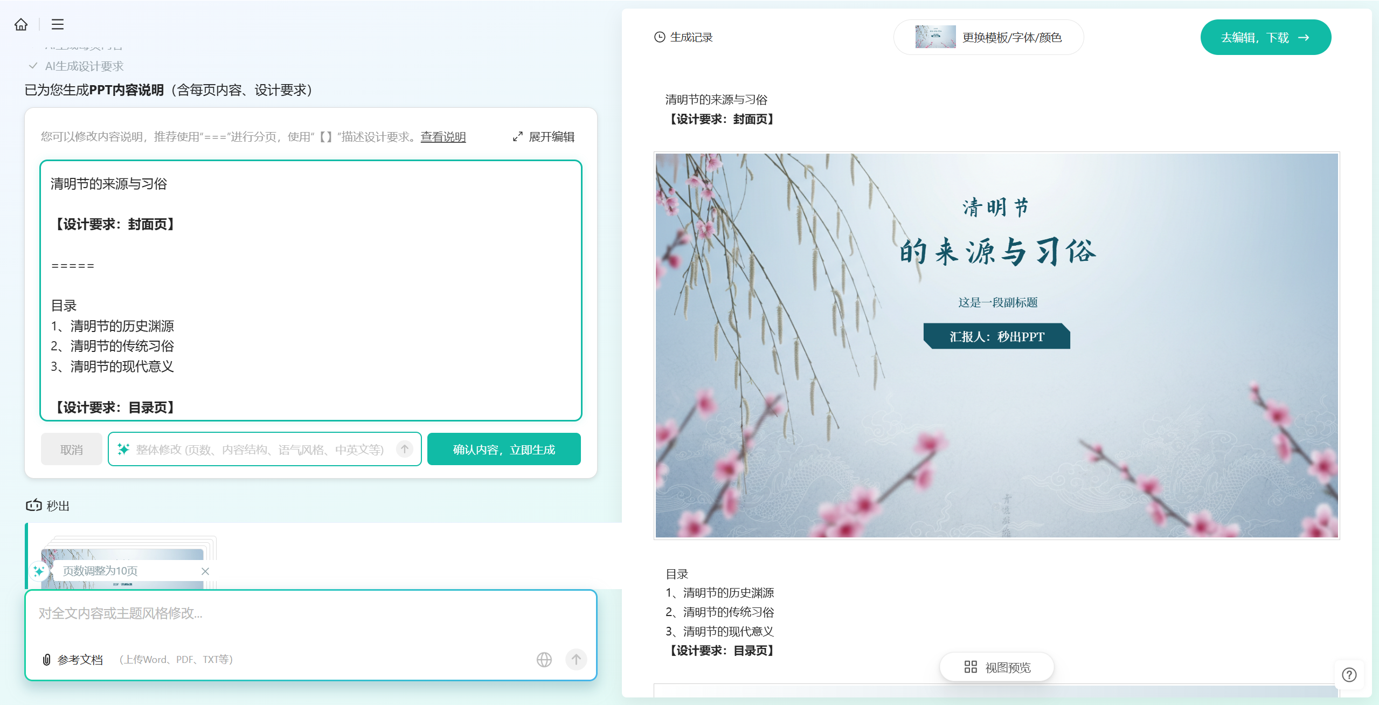The width and height of the screenshot is (1379, 705).
Task: Toggle 视图预览 grid view
Action: tap(996, 667)
